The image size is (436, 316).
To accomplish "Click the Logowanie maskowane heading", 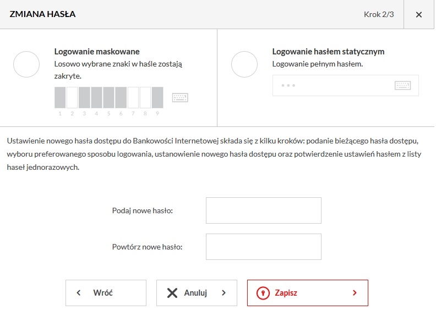I will [x=97, y=52].
